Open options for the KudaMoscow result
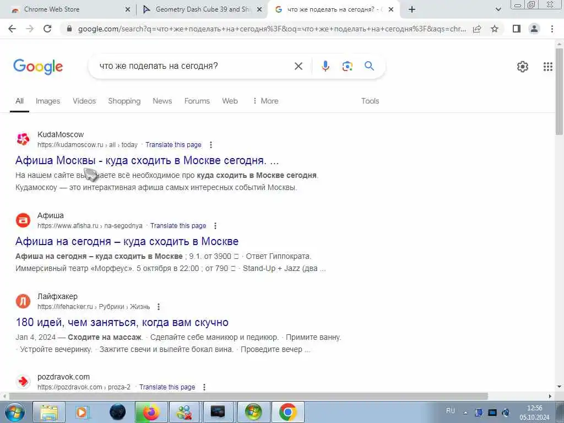564x423 pixels. point(211,145)
